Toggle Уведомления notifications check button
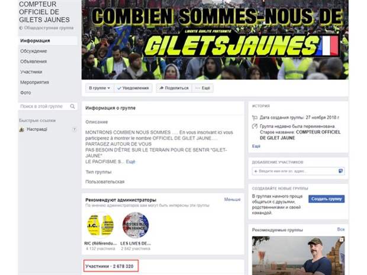The height and width of the screenshot is (275, 367). pos(133,88)
